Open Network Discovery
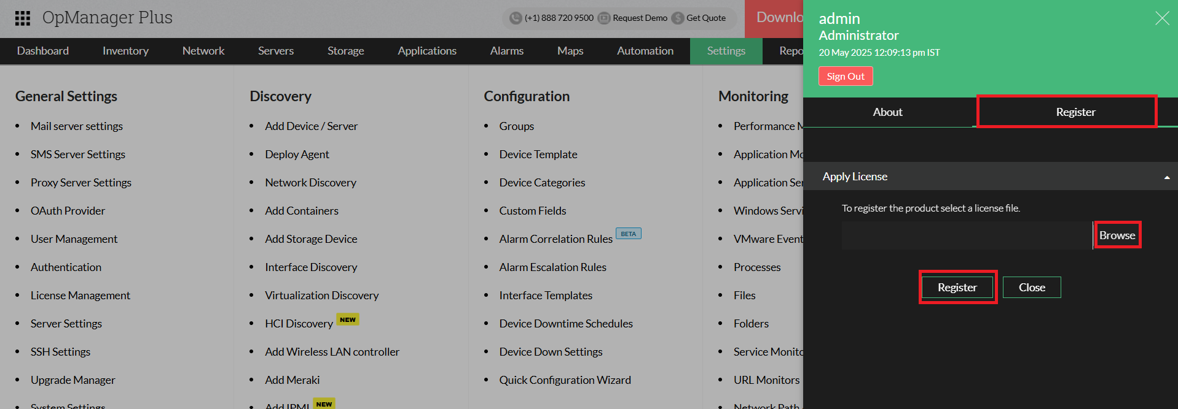The width and height of the screenshot is (1178, 409). (310, 183)
